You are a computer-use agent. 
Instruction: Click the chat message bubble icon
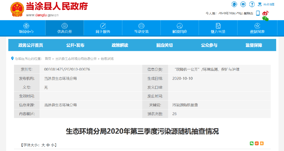point(234,4)
